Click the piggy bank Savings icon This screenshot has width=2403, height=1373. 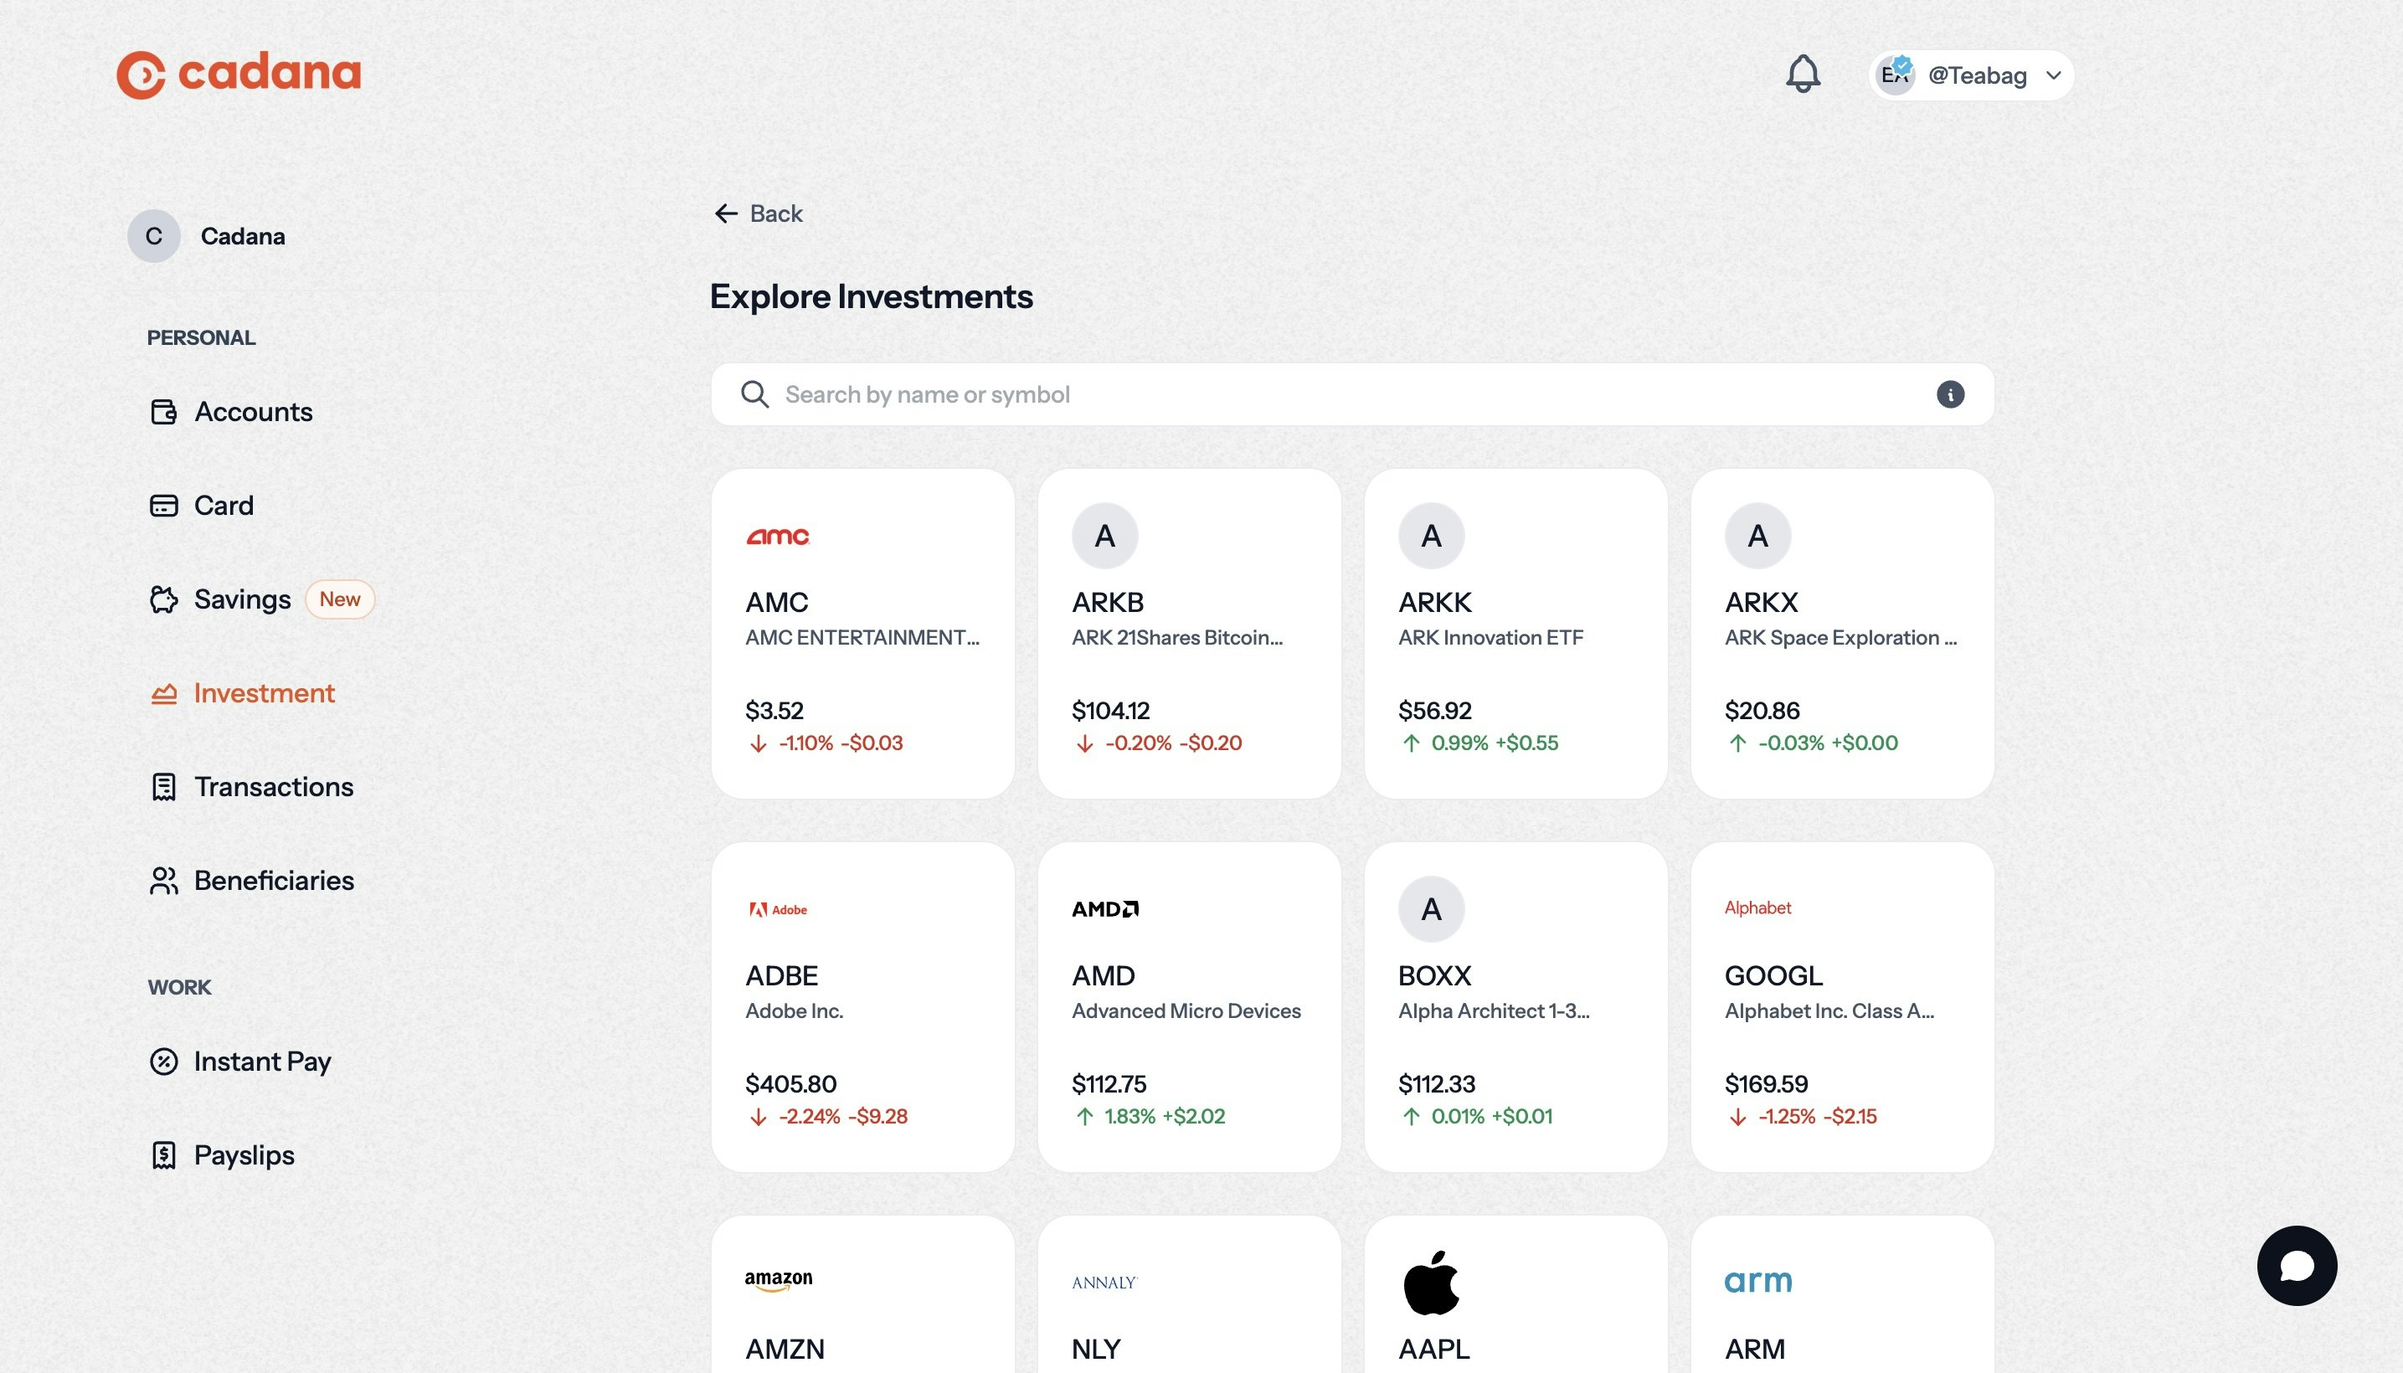tap(163, 599)
